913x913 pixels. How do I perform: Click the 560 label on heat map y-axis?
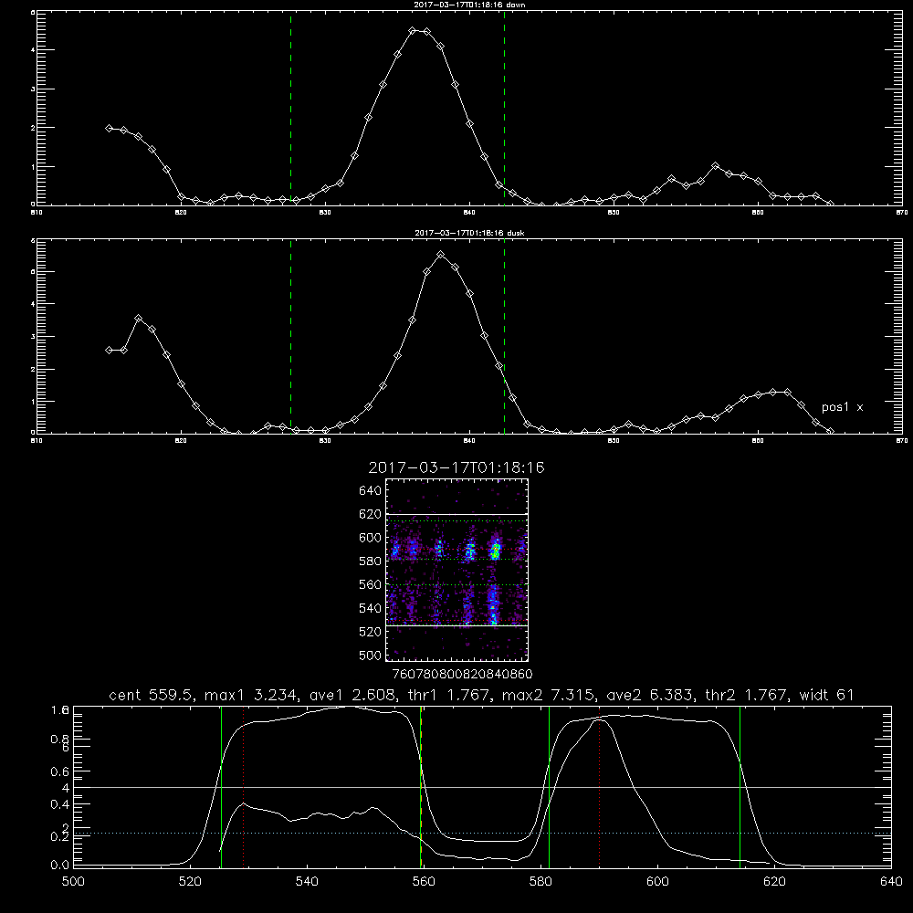[x=371, y=584]
